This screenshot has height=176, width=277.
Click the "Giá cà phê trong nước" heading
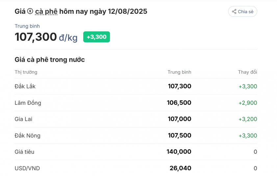pyautogui.click(x=50, y=59)
